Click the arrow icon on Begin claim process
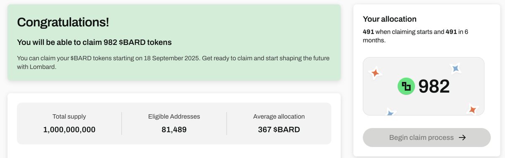 462,137
